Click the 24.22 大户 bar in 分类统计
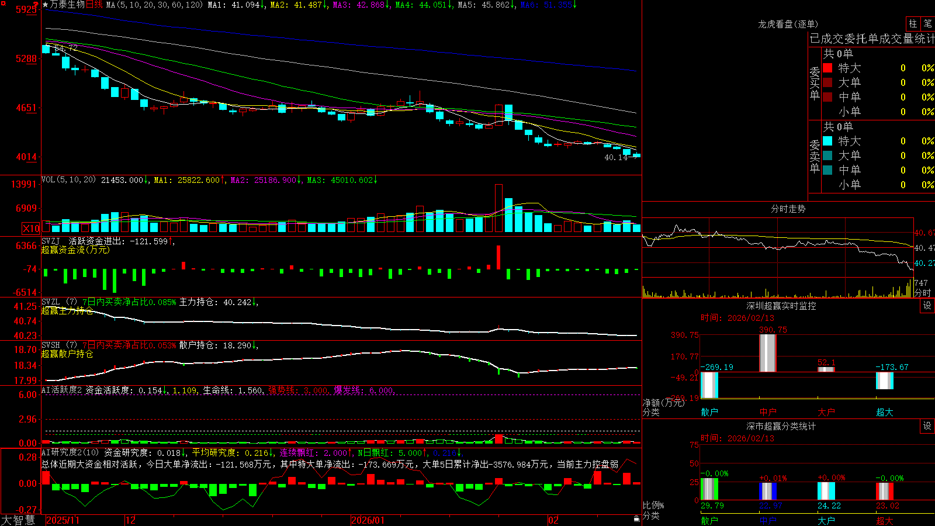 [826, 491]
